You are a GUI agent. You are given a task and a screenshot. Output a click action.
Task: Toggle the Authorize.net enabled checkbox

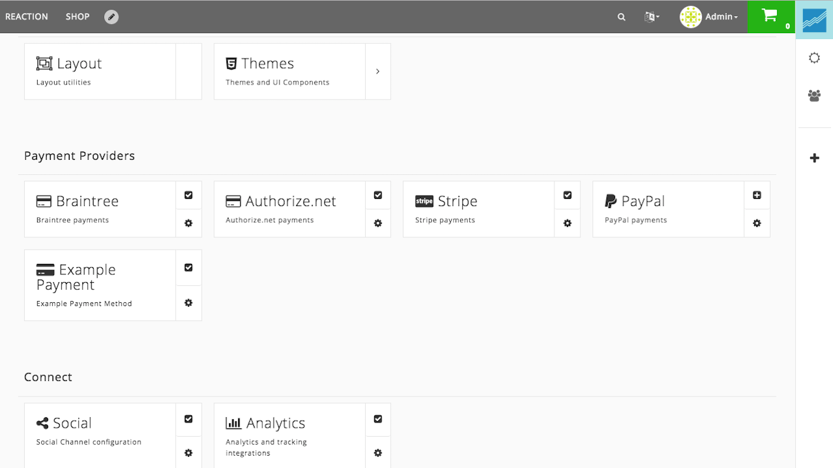[378, 195]
